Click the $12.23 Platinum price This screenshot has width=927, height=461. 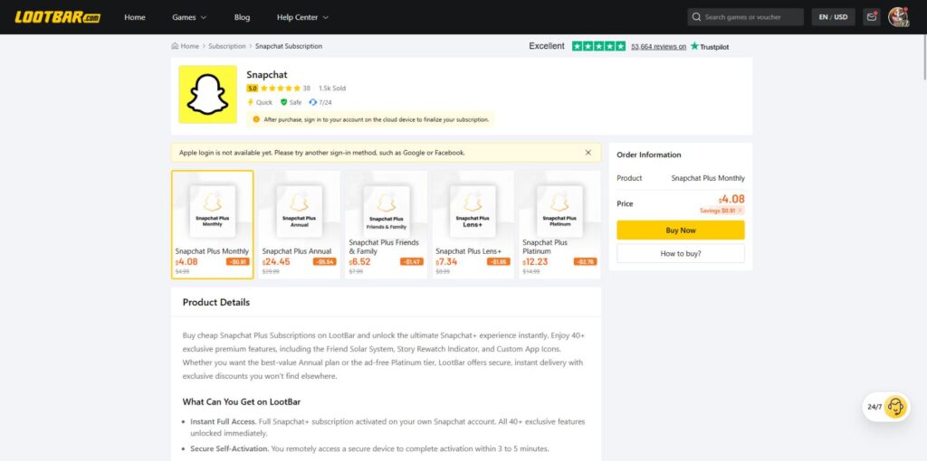(x=536, y=261)
